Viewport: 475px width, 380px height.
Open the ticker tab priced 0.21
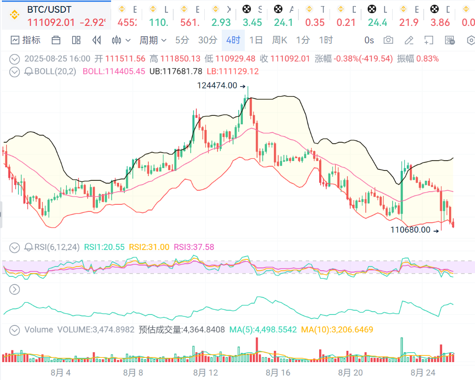point(346,16)
